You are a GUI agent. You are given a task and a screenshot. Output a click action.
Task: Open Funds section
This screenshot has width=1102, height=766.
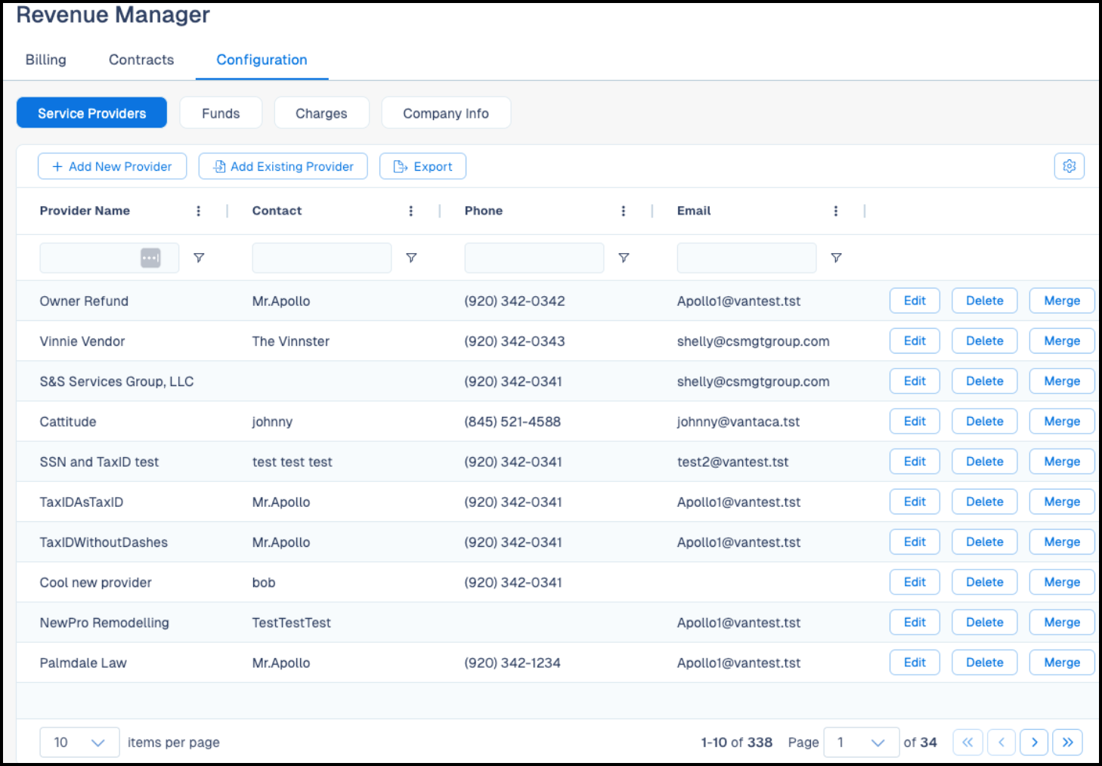tap(221, 113)
